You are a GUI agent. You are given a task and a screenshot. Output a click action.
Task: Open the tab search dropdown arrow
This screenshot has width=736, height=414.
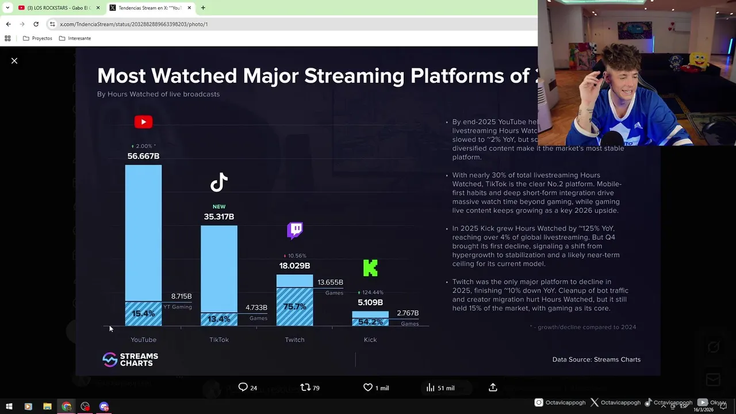(x=7, y=8)
